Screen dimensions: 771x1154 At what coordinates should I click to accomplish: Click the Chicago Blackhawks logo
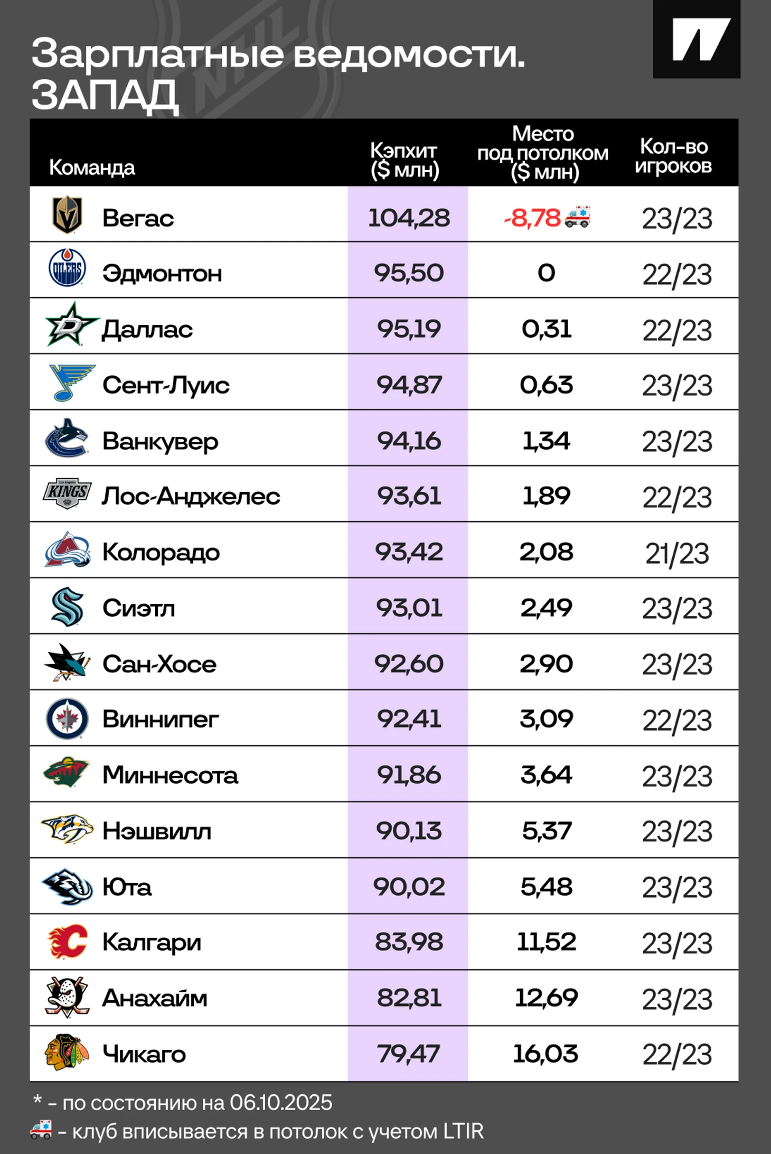click(65, 1053)
